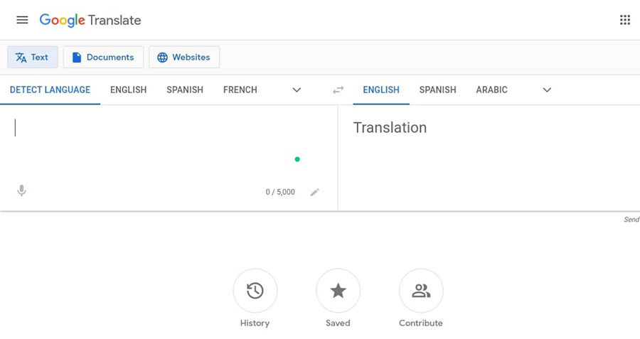Set target language to Arabic

[x=491, y=90]
